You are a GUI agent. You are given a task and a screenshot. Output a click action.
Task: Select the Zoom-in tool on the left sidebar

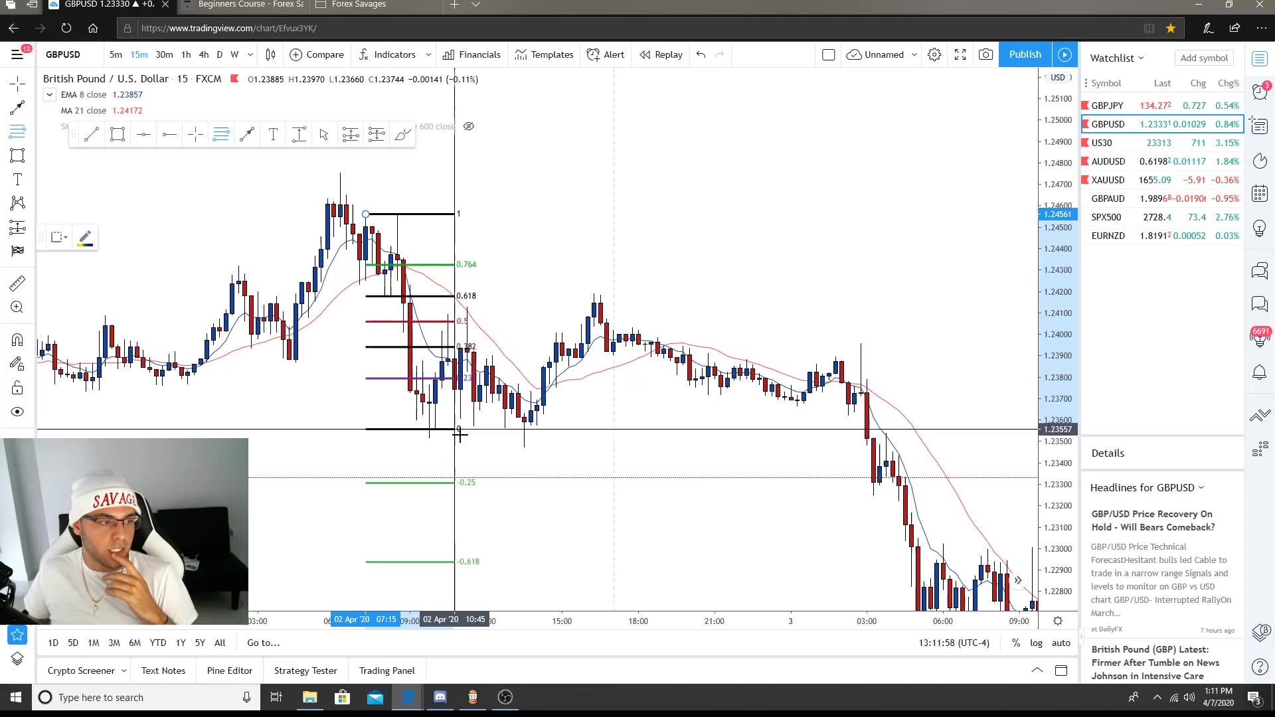[x=17, y=307]
